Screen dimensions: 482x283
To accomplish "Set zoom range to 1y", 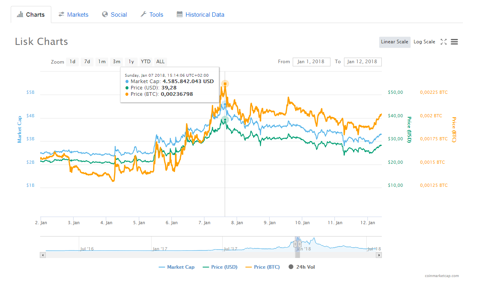I will click(131, 62).
